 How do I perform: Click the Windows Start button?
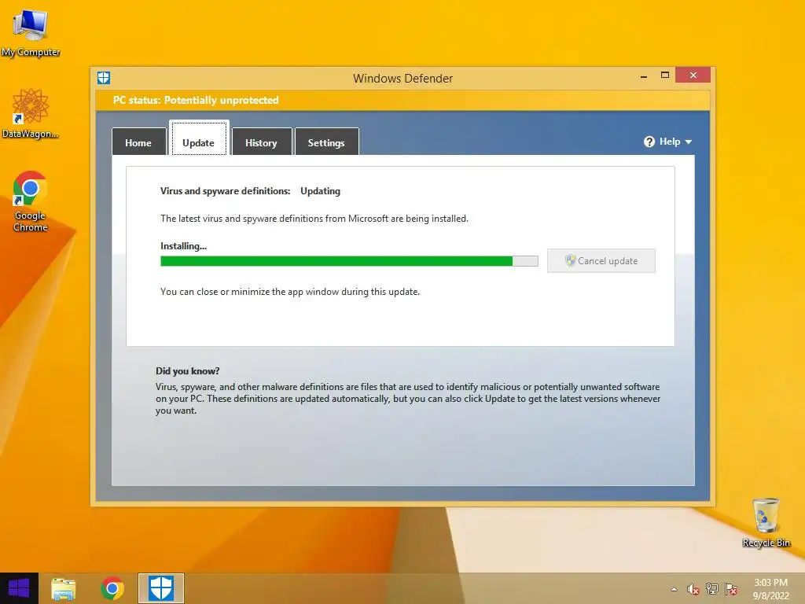[19, 588]
